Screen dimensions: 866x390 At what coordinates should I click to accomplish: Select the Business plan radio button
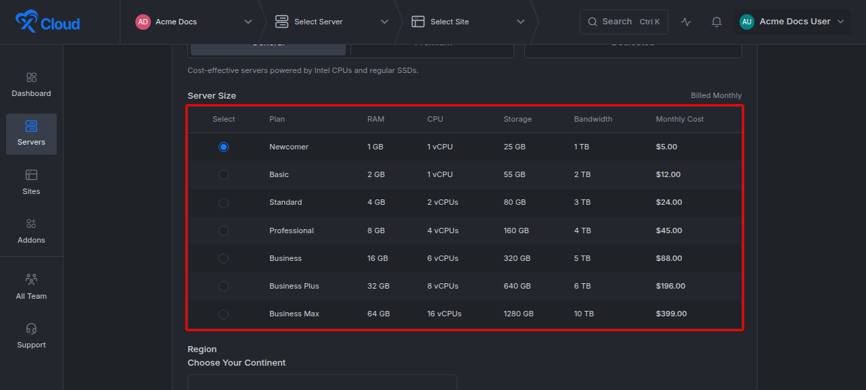(x=223, y=258)
